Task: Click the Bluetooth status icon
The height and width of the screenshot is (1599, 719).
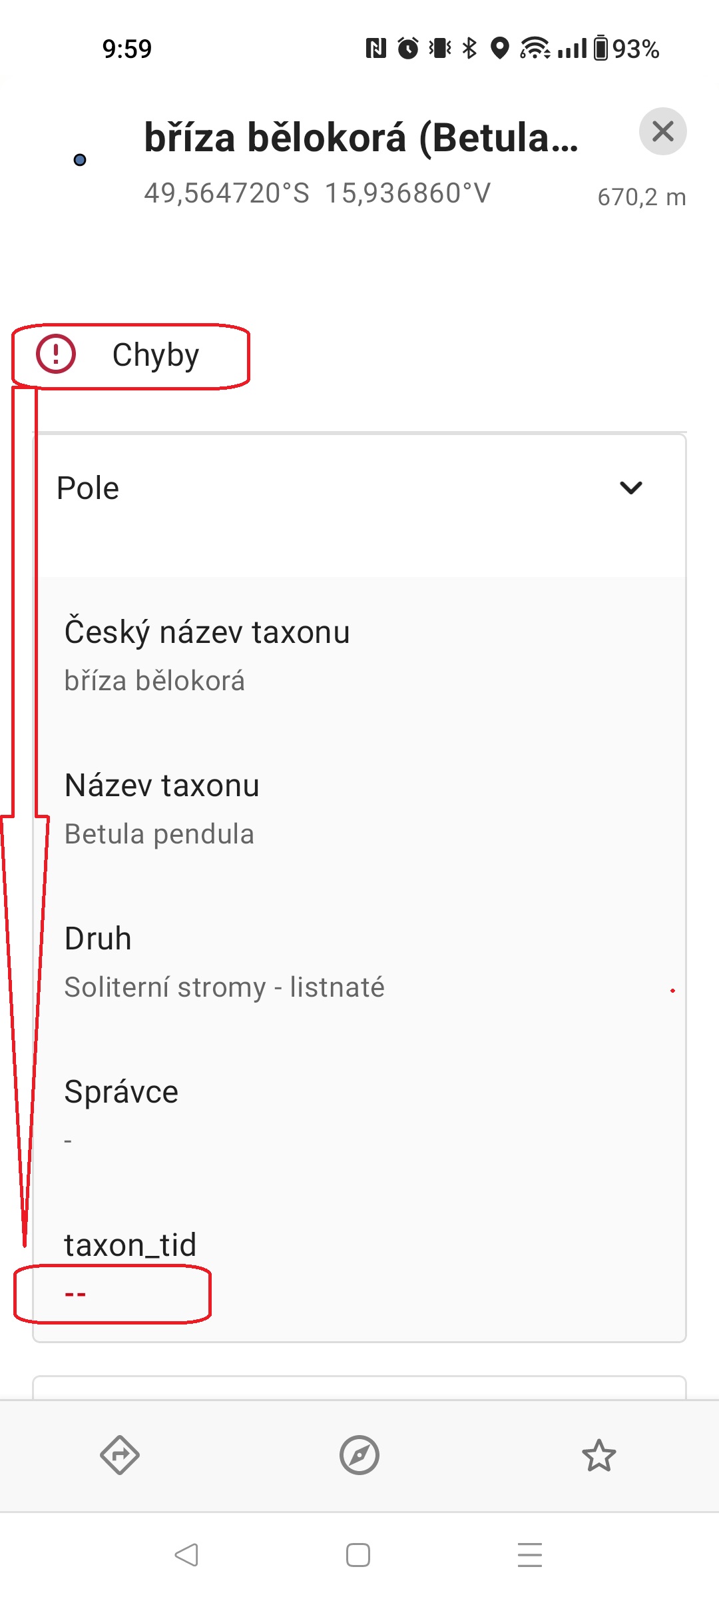Action: [470, 48]
